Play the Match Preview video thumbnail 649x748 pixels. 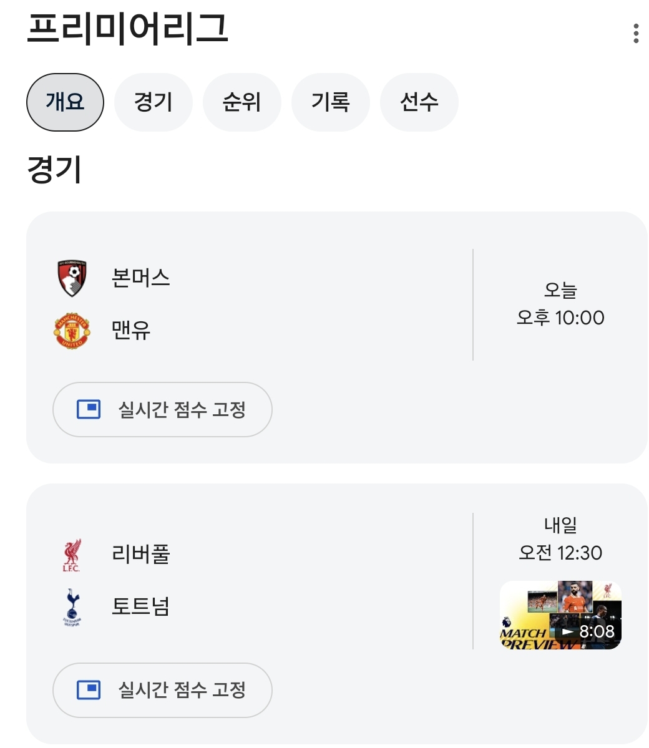(560, 615)
